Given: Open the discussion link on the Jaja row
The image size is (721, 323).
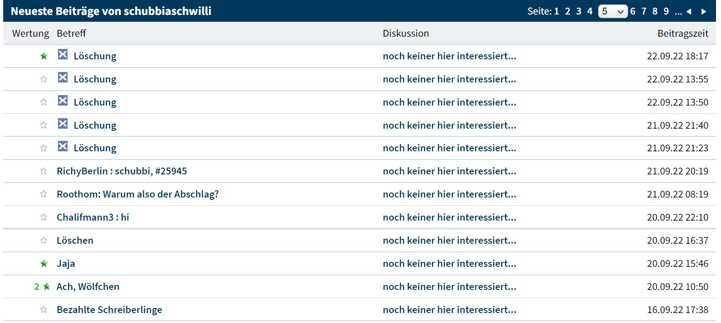Looking at the screenshot, I should (x=449, y=264).
